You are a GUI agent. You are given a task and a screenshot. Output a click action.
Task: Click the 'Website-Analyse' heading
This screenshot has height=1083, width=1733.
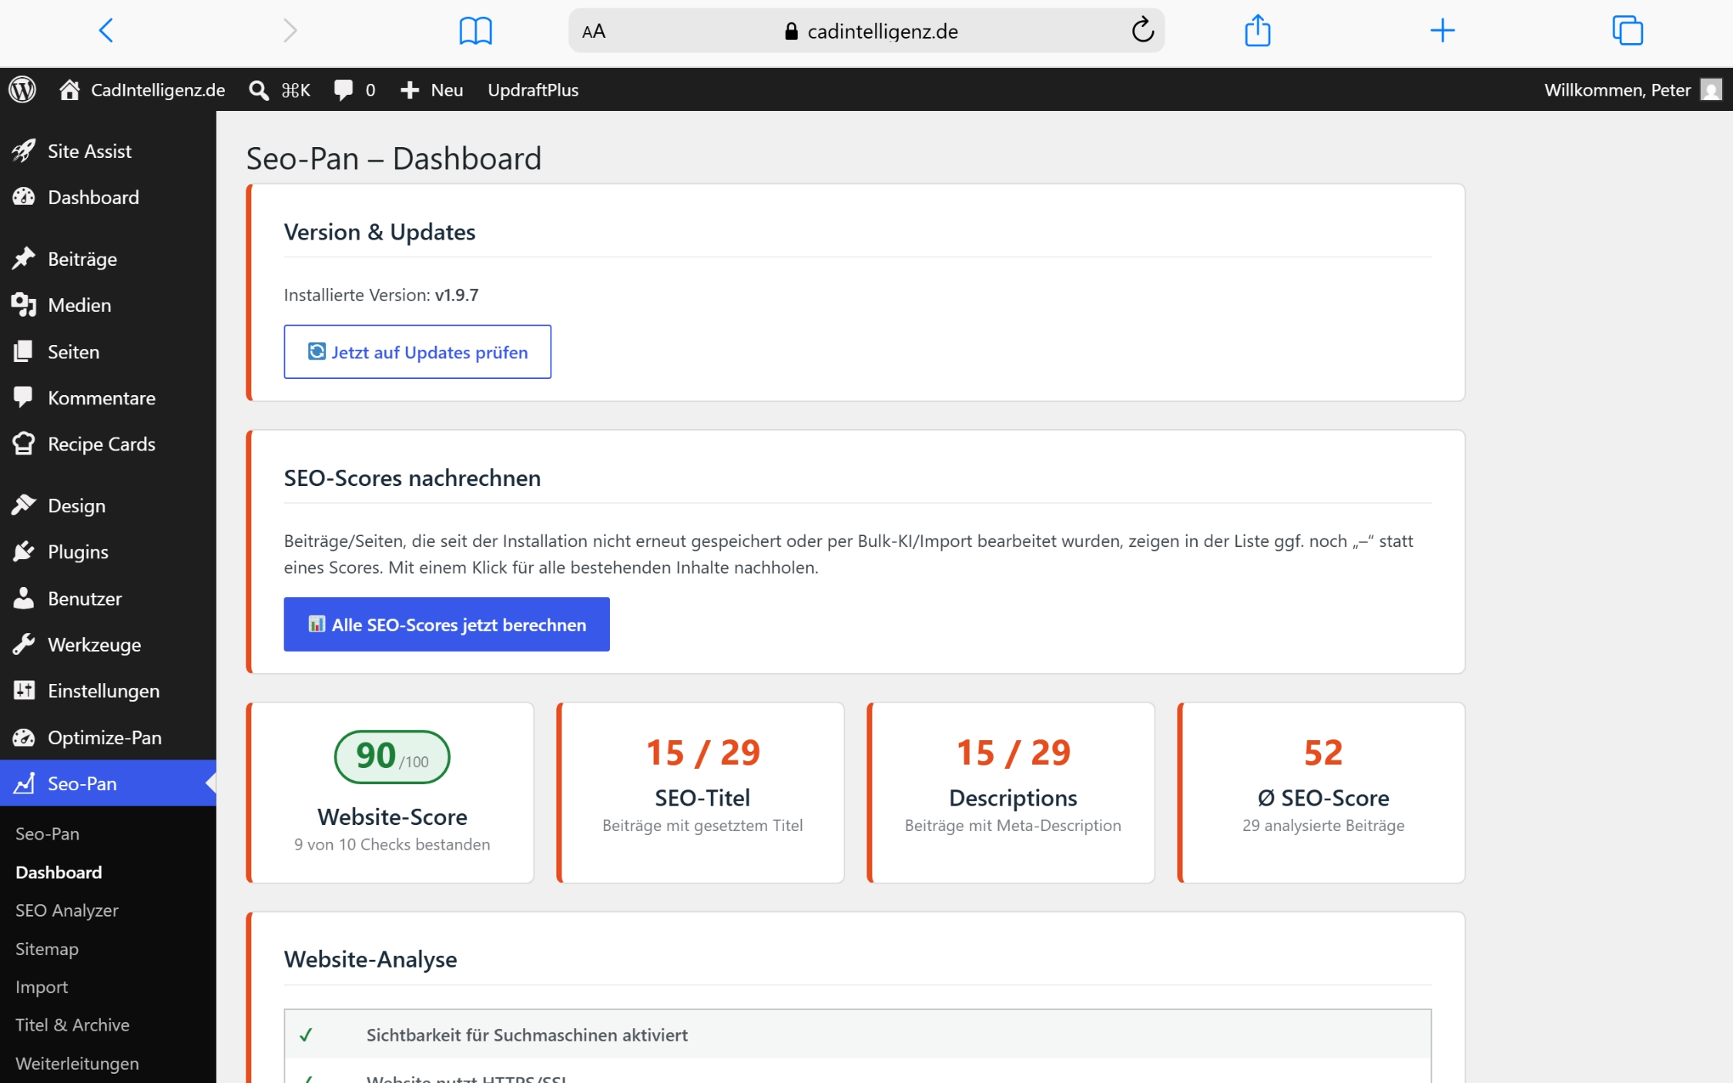click(x=370, y=960)
